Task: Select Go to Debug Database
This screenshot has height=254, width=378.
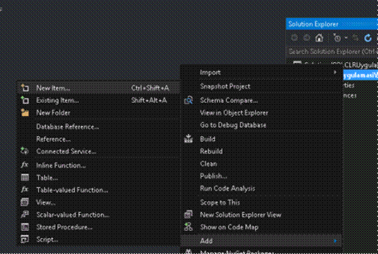Action: coord(233,125)
